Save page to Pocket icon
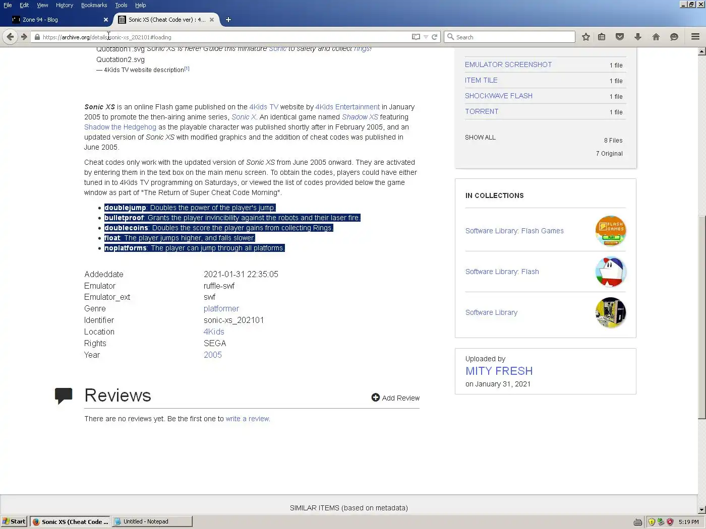706x529 pixels. [x=620, y=37]
